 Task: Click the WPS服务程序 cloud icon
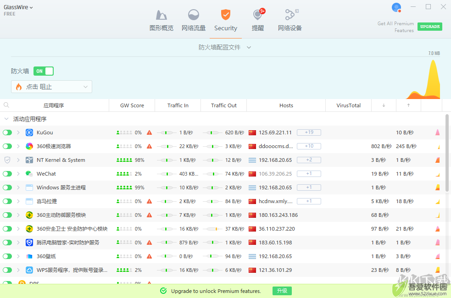[x=29, y=270]
